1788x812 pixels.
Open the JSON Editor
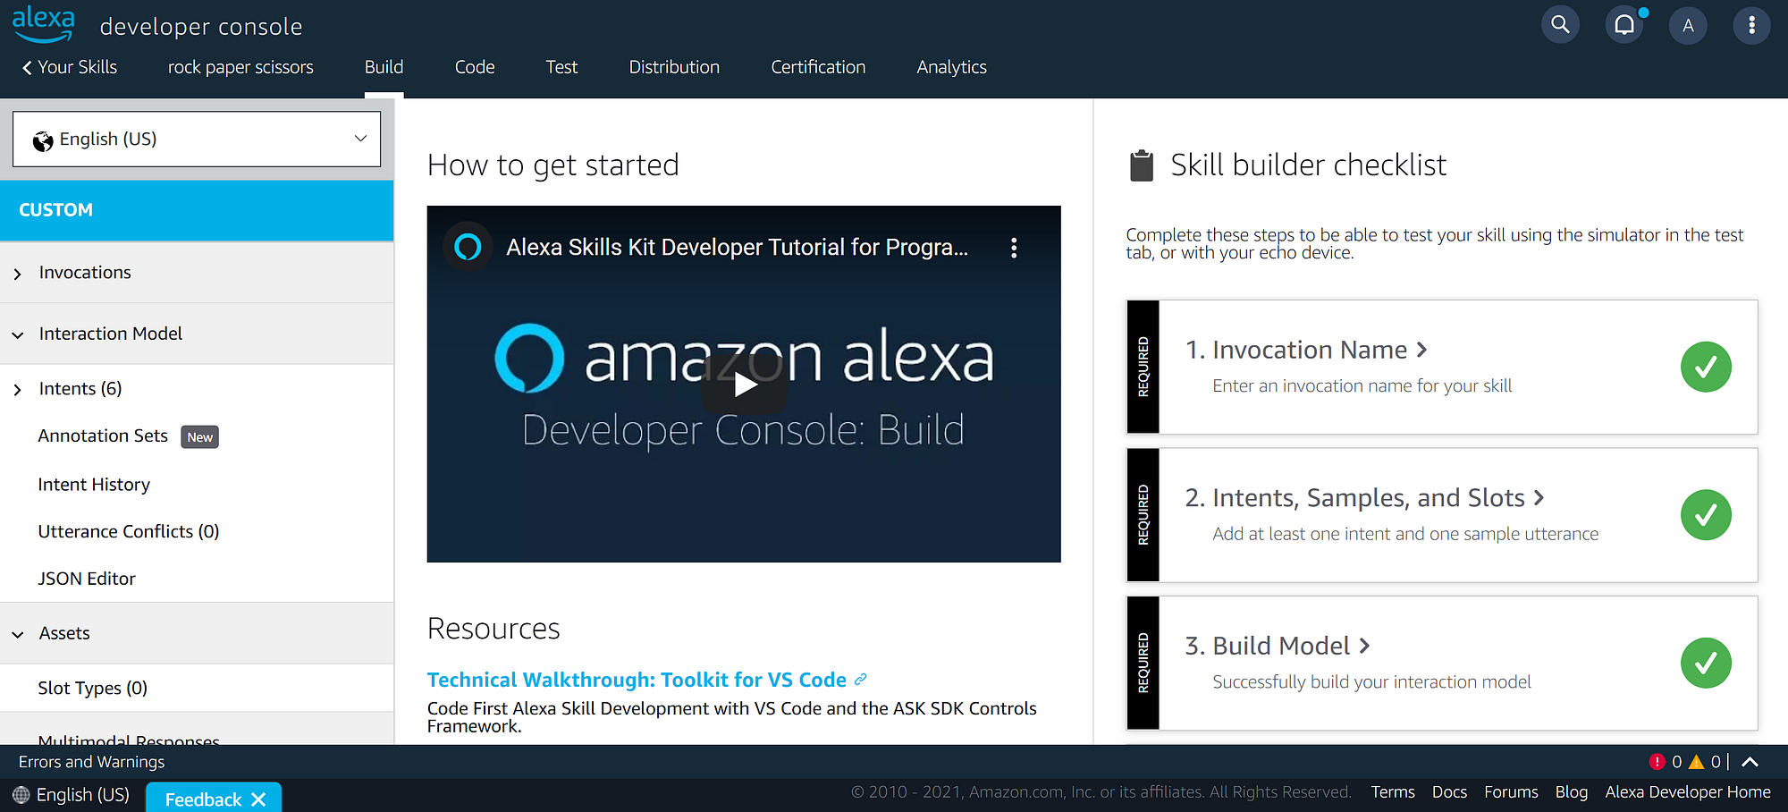click(x=87, y=579)
